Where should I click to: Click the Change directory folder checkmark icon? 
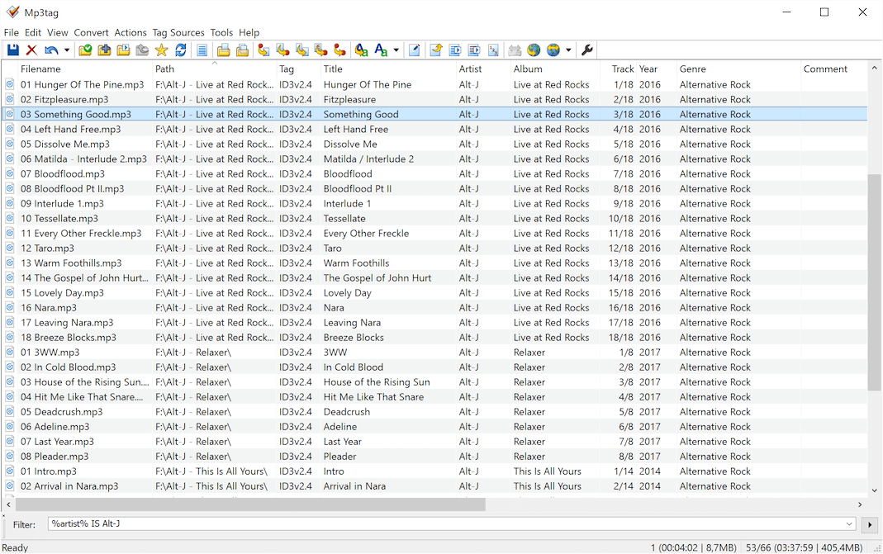pyautogui.click(x=85, y=50)
